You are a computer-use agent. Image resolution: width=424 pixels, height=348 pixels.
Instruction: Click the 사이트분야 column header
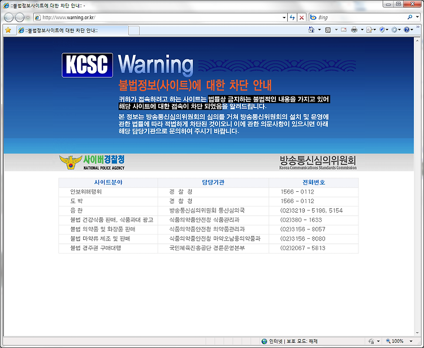(108, 182)
